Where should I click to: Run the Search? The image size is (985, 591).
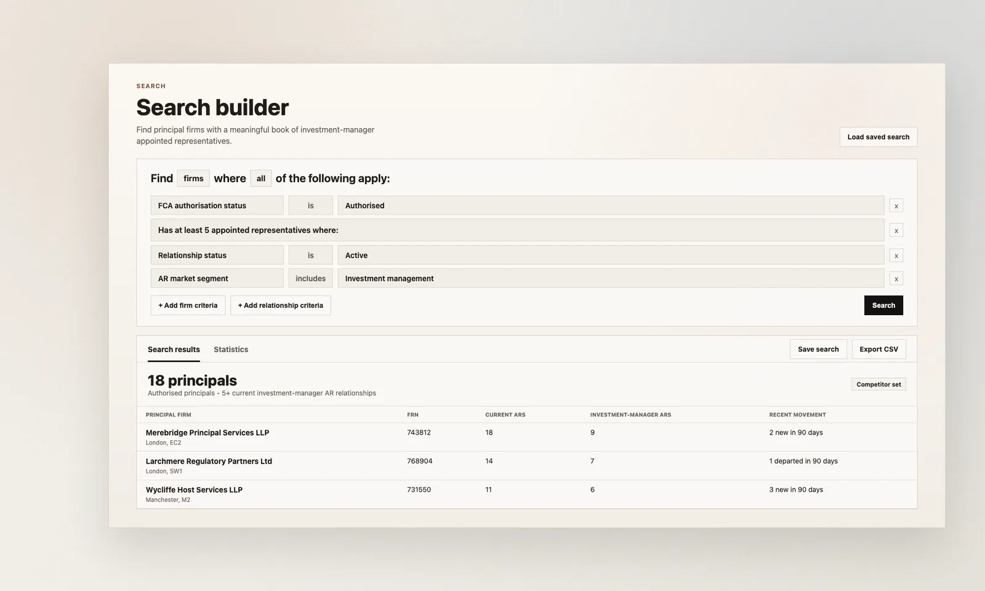[883, 305]
